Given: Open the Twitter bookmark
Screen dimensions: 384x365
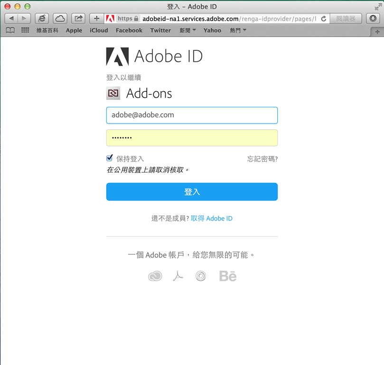Looking at the screenshot, I should 160,30.
